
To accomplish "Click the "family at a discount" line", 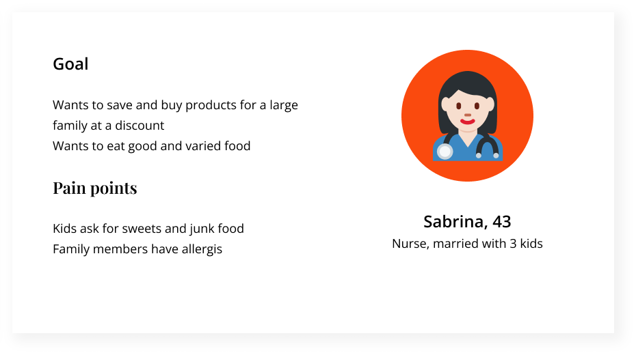I will (x=109, y=126).
